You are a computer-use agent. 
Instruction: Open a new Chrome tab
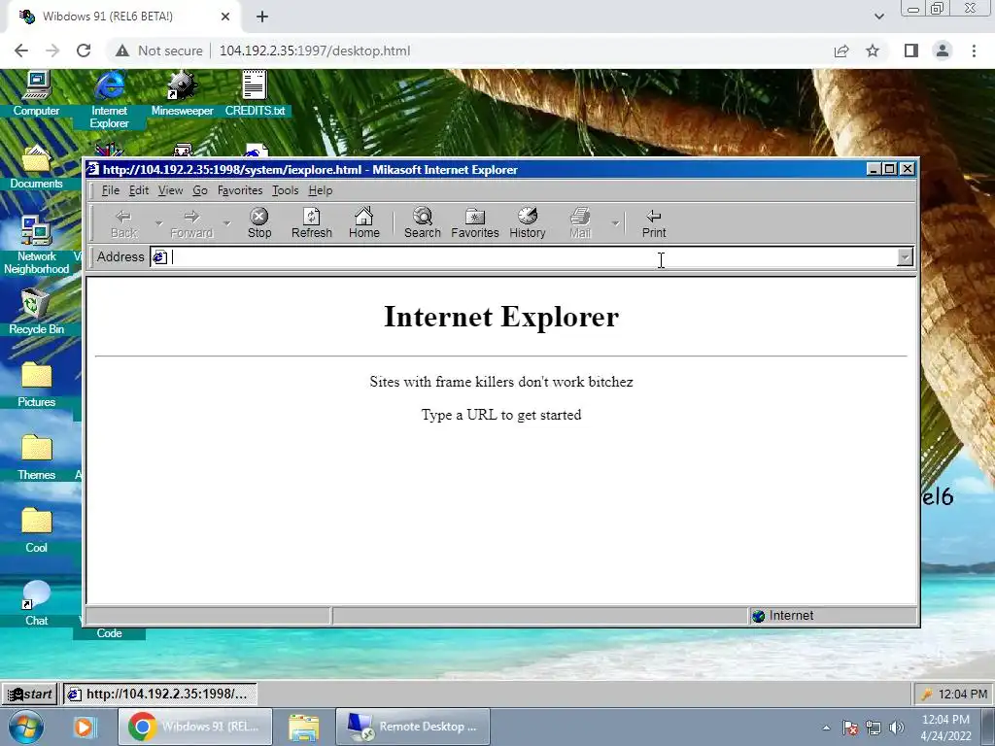click(262, 17)
